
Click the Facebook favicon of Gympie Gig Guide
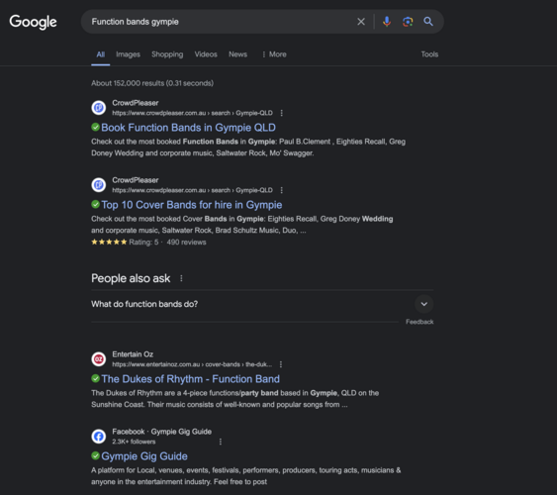point(99,437)
